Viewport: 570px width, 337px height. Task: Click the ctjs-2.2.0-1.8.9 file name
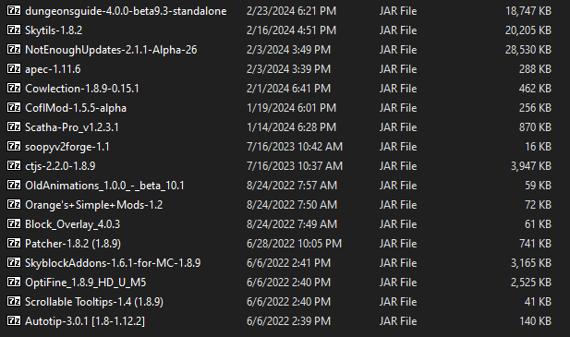60,166
